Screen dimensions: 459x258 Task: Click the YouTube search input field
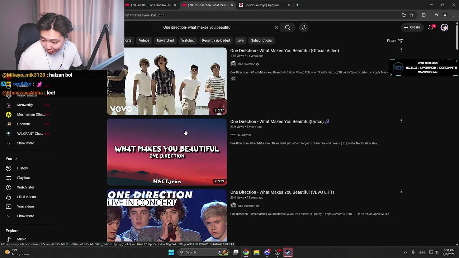coord(215,27)
